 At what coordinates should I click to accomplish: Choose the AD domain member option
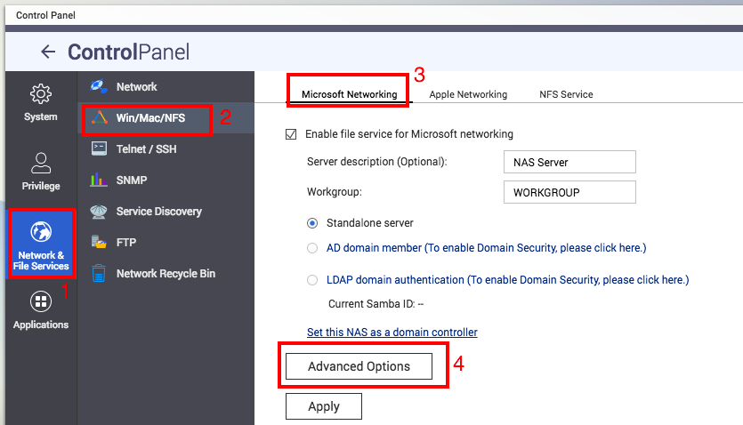[x=312, y=248]
